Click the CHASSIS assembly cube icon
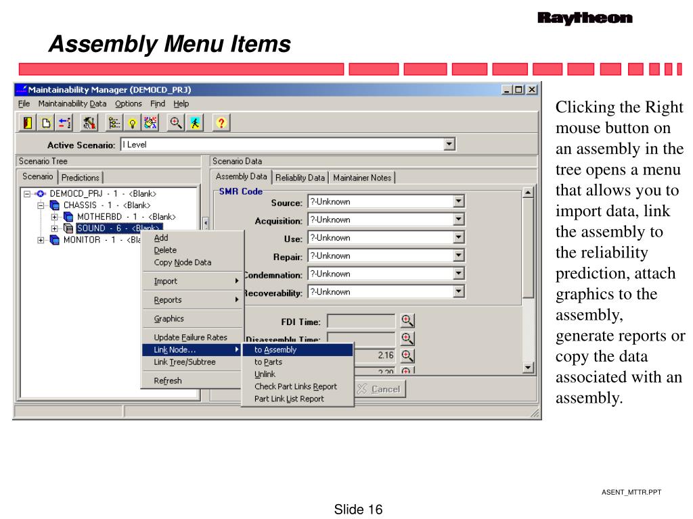Image resolution: width=693 pixels, height=519 pixels. coord(54,205)
